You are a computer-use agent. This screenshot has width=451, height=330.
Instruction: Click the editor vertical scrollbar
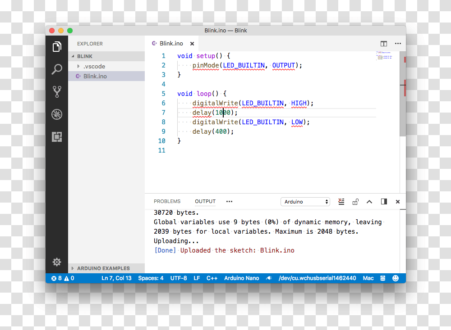click(403, 94)
